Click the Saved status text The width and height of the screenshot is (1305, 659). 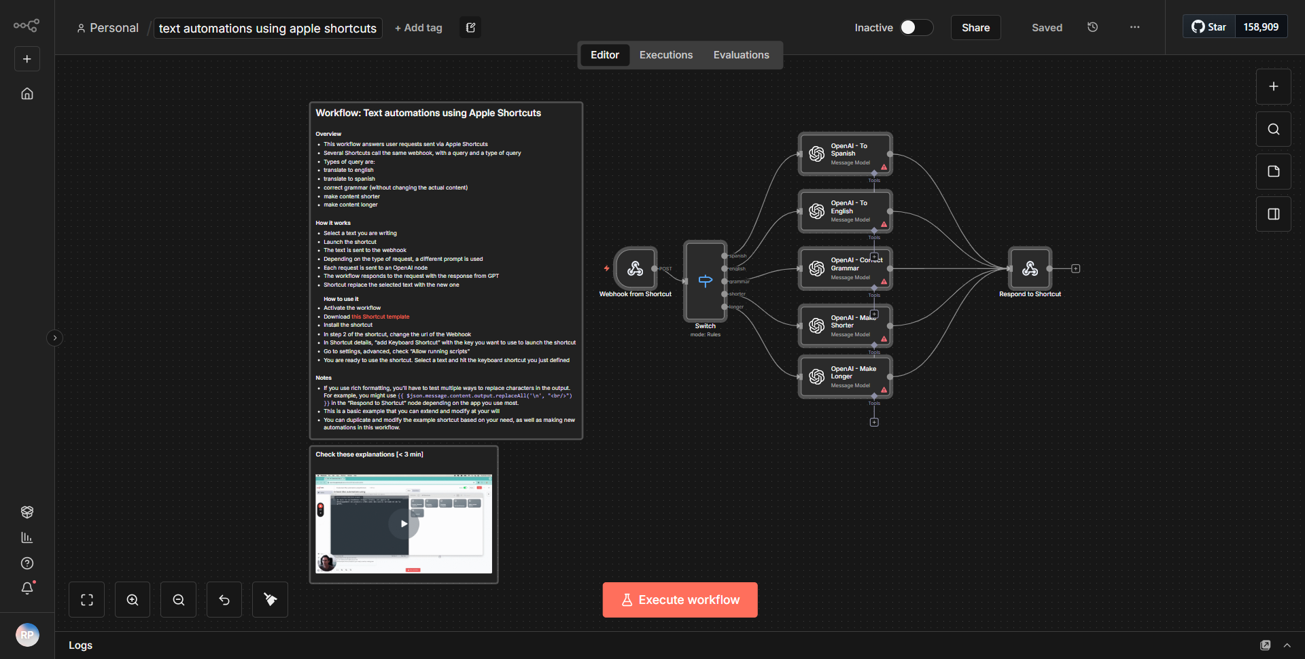(x=1047, y=28)
